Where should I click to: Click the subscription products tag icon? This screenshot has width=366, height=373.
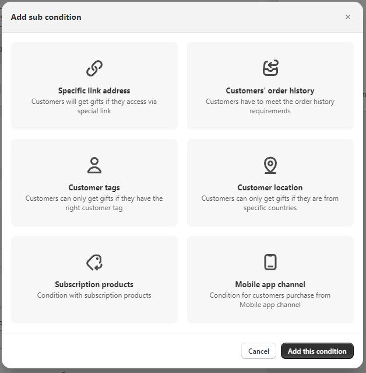(x=94, y=262)
